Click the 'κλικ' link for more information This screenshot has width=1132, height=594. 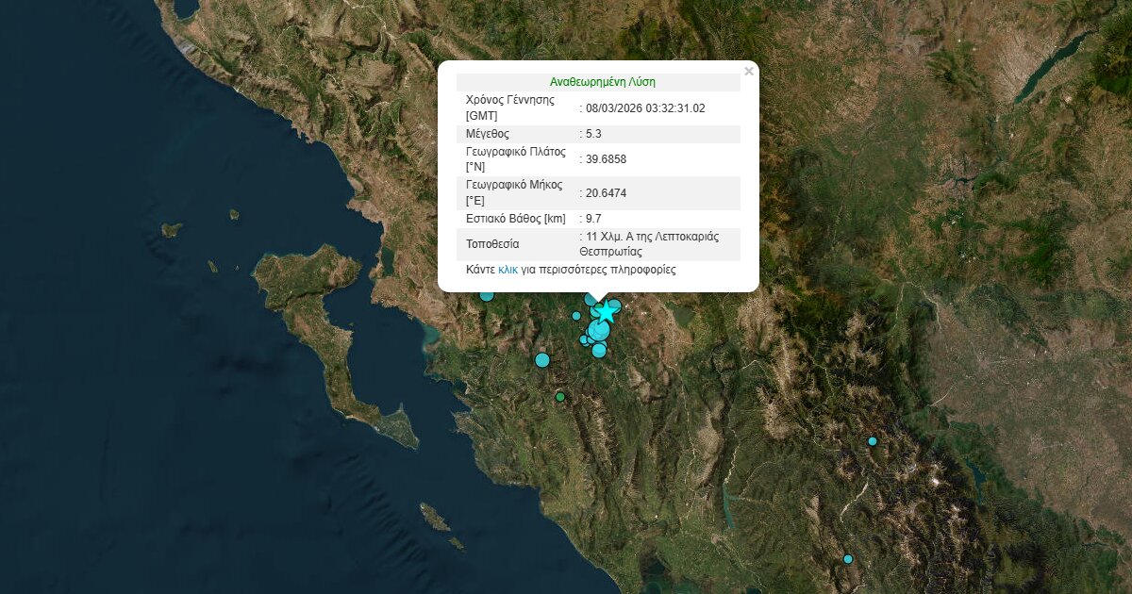pyautogui.click(x=508, y=270)
